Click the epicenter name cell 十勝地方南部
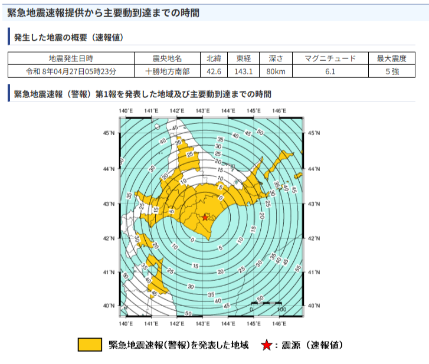The height and width of the screenshot is (364, 429). (x=167, y=71)
